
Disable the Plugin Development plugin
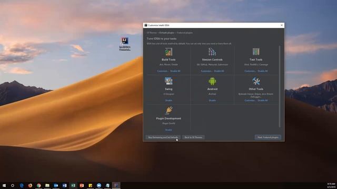168,130
